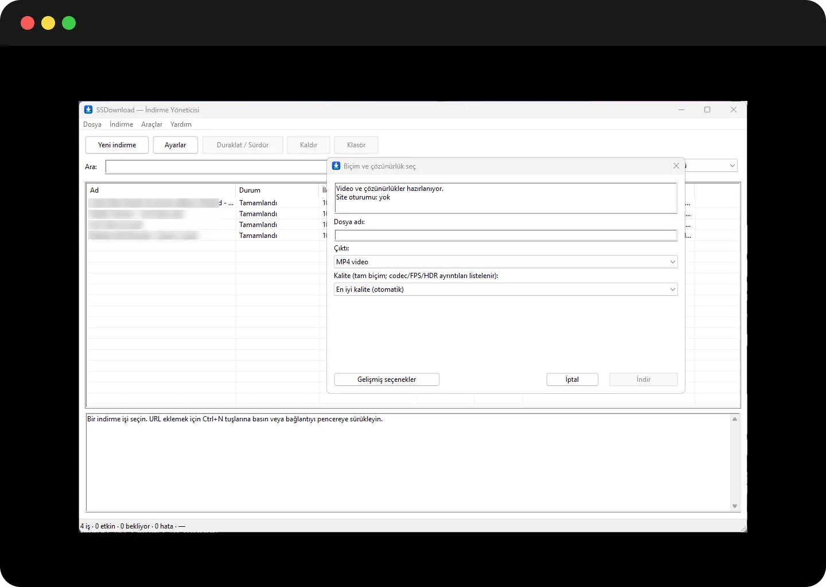
Task: Select the second Tamamlandı download row
Action: 207,214
